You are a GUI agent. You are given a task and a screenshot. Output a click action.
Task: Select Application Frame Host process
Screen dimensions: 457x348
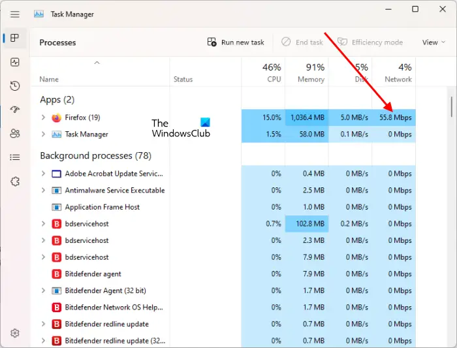(x=102, y=207)
